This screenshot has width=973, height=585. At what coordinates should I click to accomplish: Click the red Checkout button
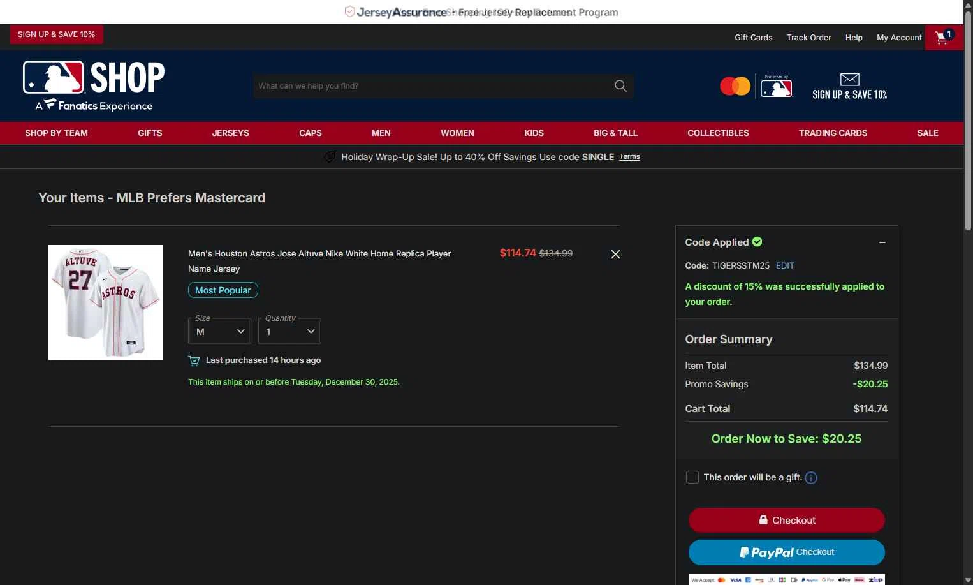pyautogui.click(x=786, y=520)
